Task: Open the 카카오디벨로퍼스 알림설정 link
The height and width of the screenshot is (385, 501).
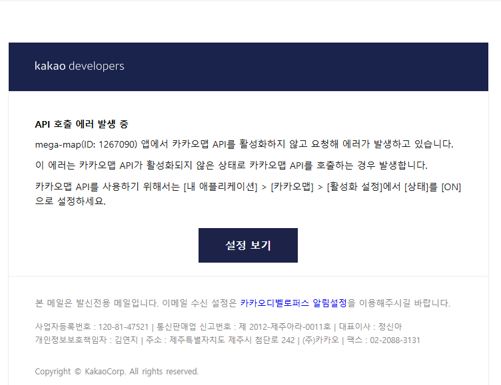Action: click(x=293, y=303)
